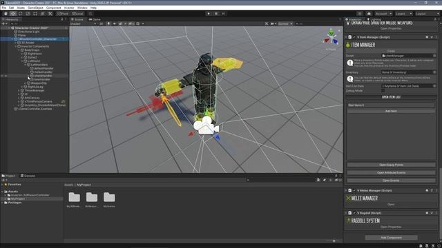This screenshot has width=442, height=248.
Task: Open the Help menu
Action: tap(93, 8)
